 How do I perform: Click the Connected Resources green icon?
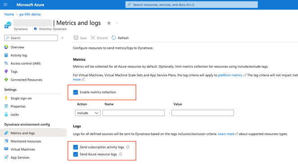coord(6,80)
